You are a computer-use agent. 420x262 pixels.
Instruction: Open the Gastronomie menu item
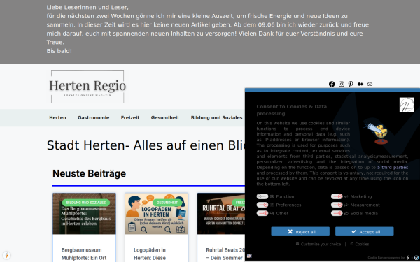(94, 118)
